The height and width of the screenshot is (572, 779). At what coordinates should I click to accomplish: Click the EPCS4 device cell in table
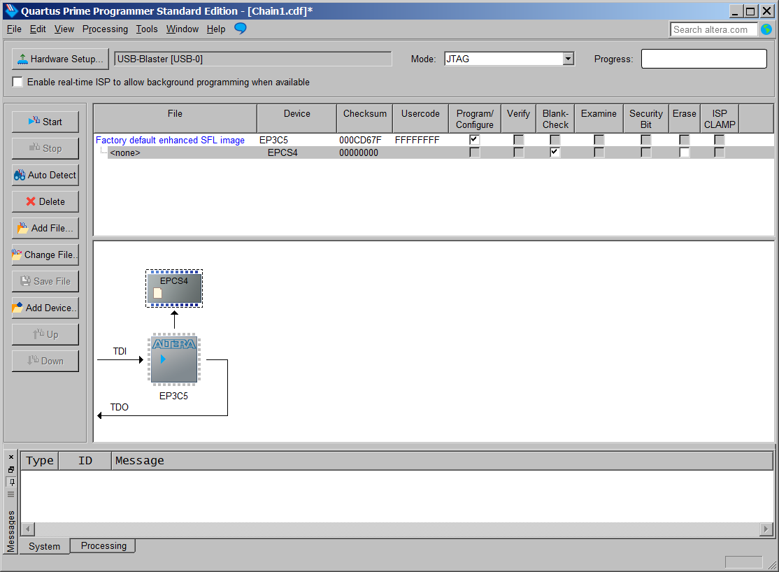click(x=283, y=152)
